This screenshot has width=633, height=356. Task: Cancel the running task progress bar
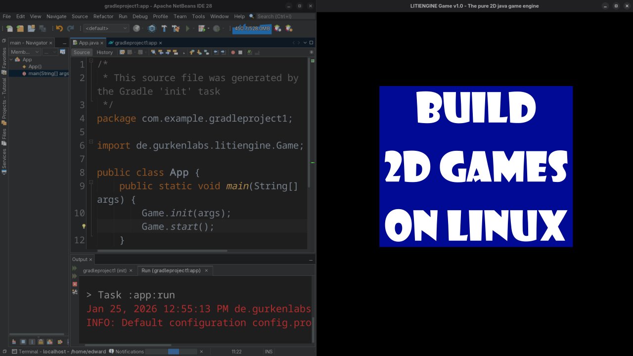[201, 352]
